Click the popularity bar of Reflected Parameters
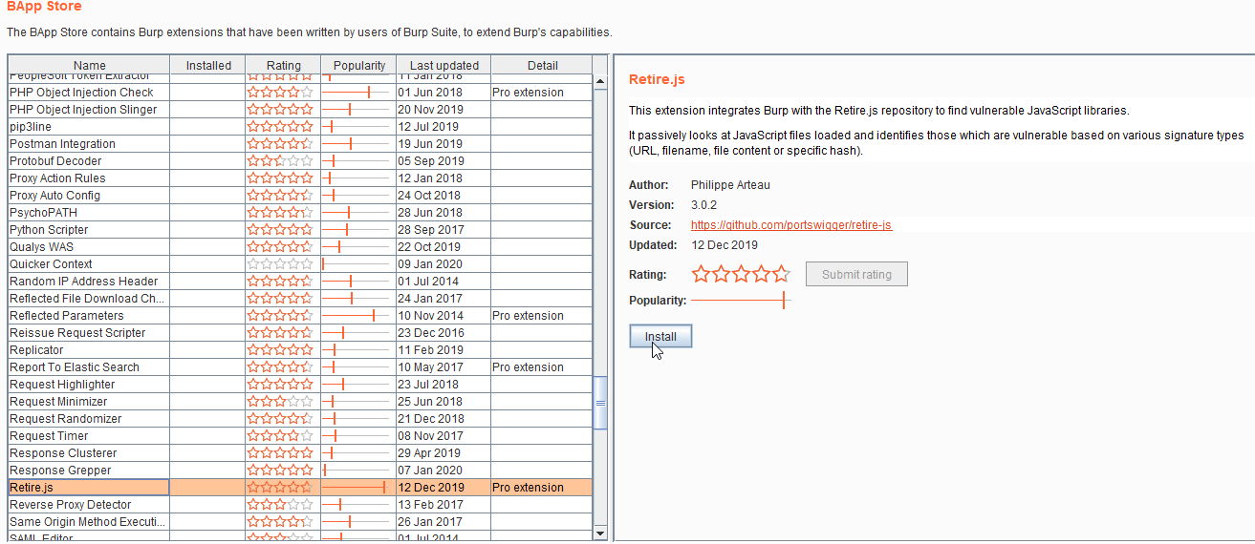The image size is (1255, 544). pos(357,316)
